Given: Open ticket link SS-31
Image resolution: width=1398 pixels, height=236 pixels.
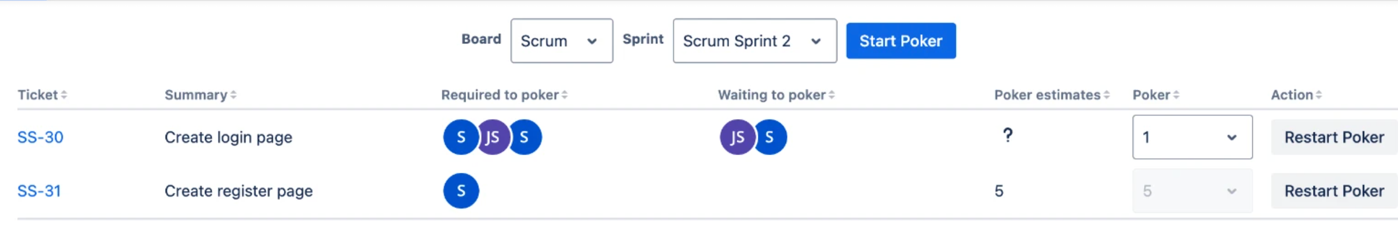Looking at the screenshot, I should click(39, 191).
